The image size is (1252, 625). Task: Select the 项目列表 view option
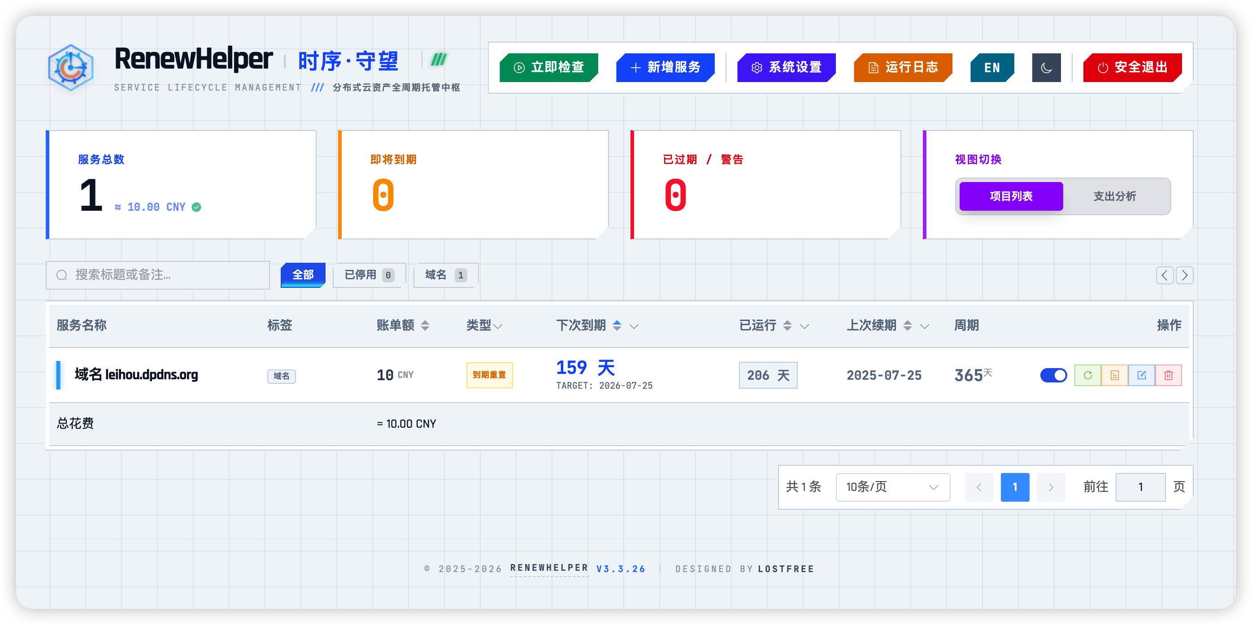click(1011, 196)
